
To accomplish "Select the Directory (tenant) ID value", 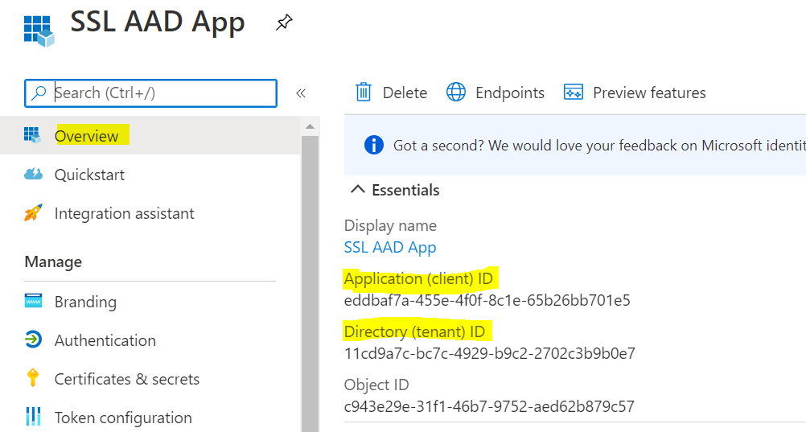I will (x=489, y=353).
